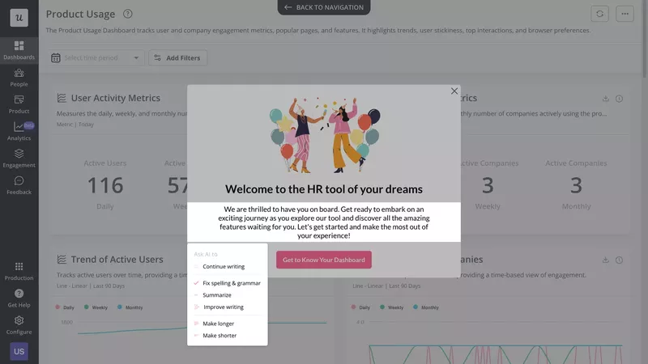Close the welcome modal dialog
Screen dimensions: 648x364
454,91
